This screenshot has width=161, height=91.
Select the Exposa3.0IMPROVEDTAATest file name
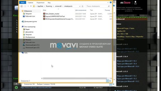(55, 16)
